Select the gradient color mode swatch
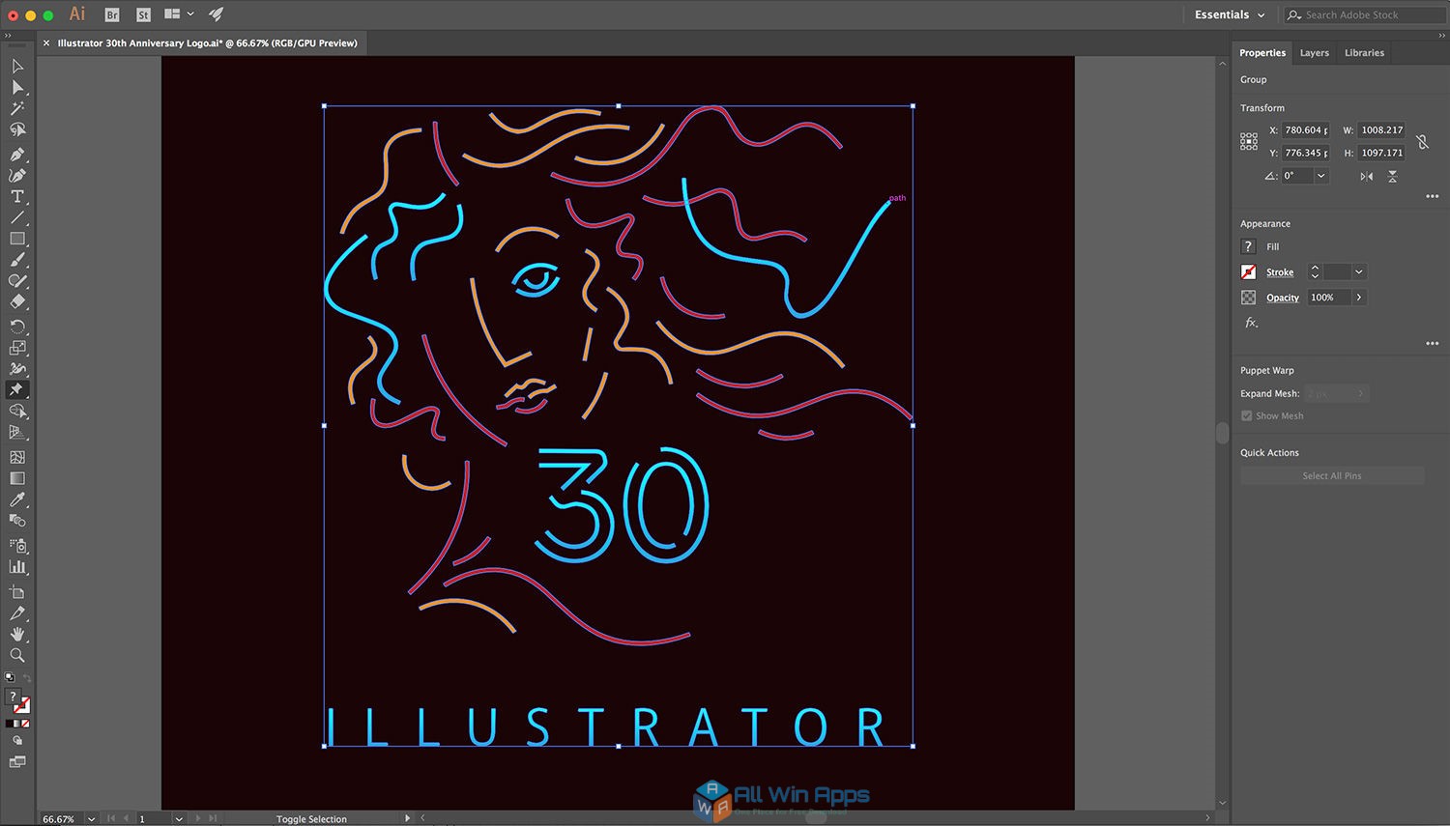This screenshot has width=1450, height=826. [x=17, y=724]
